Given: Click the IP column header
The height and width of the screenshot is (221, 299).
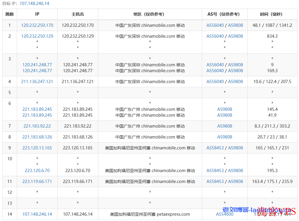Looking at the screenshot, I should [37, 14].
